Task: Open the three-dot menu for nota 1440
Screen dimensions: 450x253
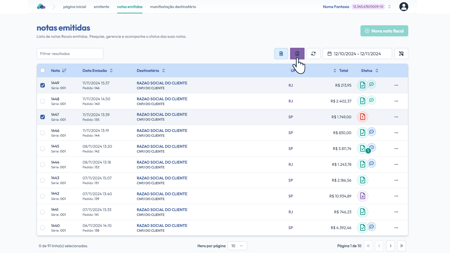Action: pyautogui.click(x=396, y=228)
